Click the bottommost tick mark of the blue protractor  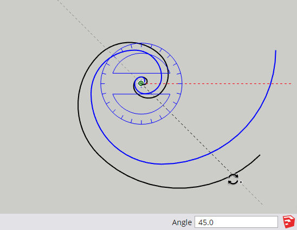click(141, 122)
